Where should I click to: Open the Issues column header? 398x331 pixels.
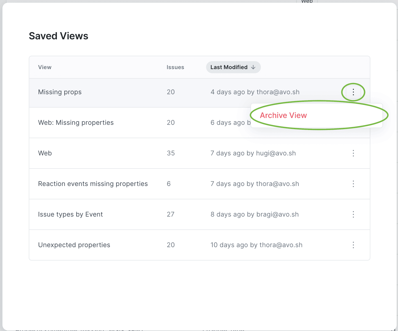pyautogui.click(x=175, y=67)
